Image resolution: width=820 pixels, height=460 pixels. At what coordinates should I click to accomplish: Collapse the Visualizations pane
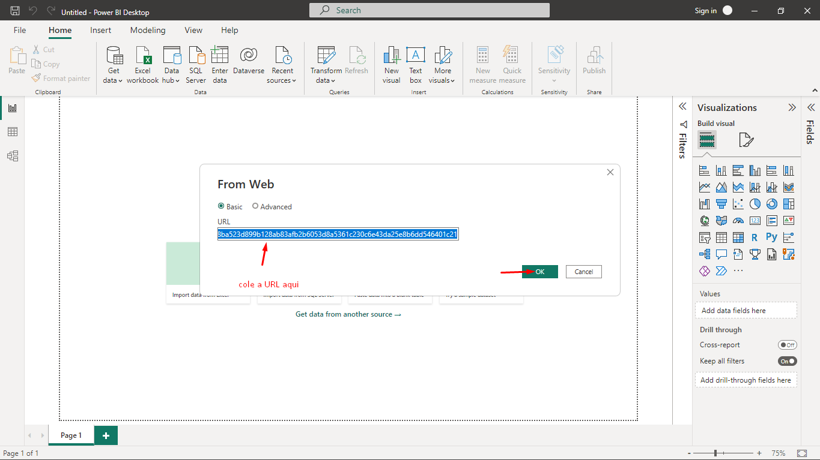(x=792, y=107)
